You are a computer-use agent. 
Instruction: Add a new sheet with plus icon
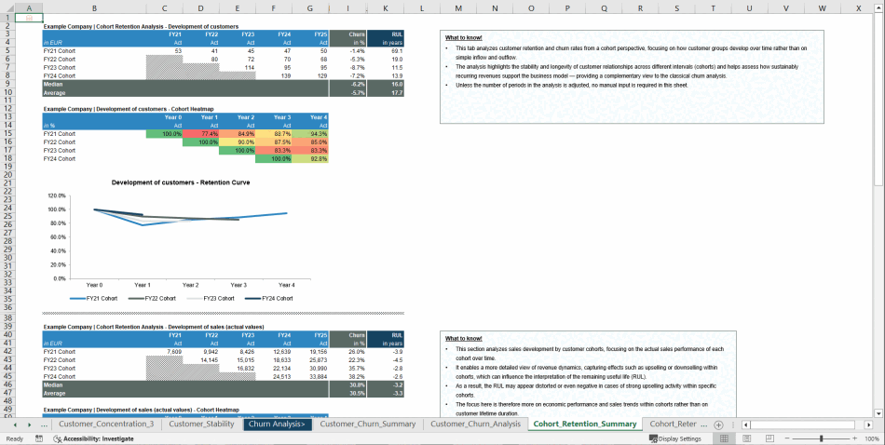click(718, 425)
